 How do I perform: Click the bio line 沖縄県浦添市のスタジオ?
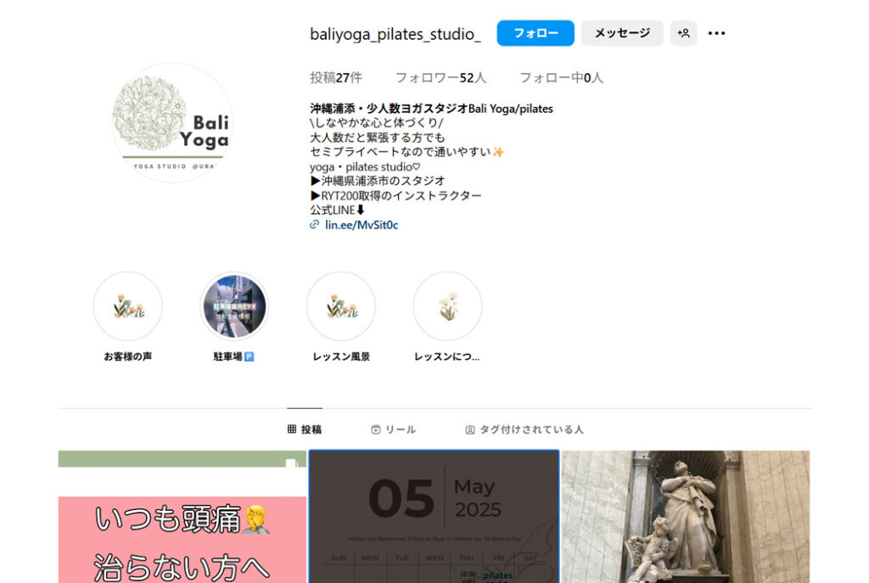coord(378,181)
